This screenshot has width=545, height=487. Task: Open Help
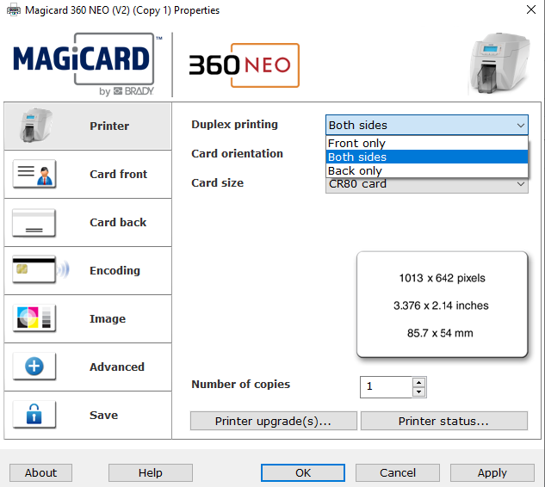coord(151,472)
